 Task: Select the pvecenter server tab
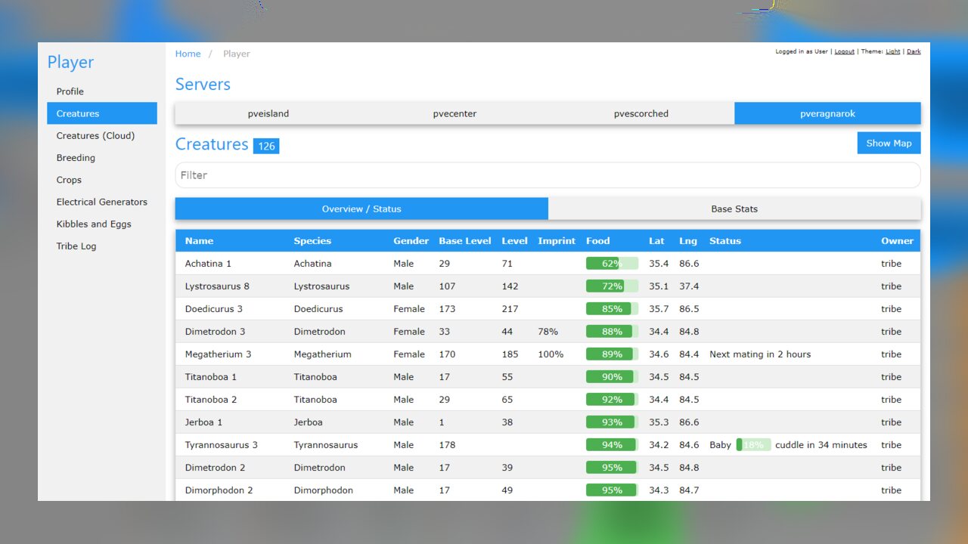pos(455,114)
